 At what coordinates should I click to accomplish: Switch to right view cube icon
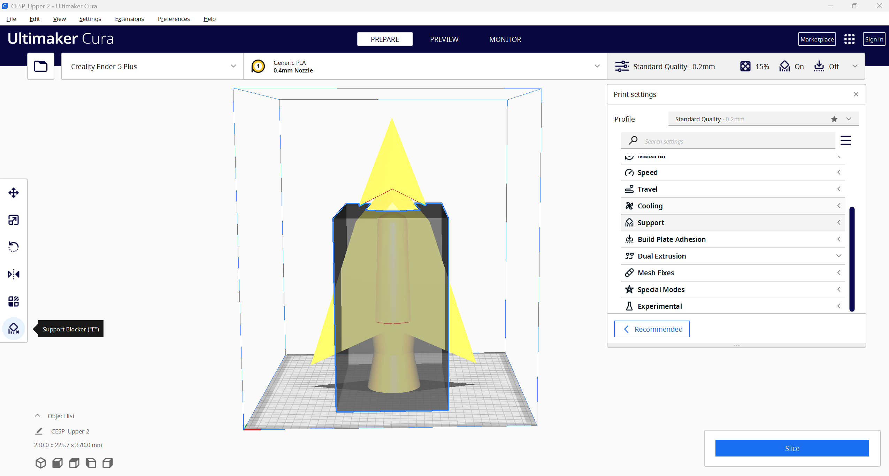coord(108,463)
